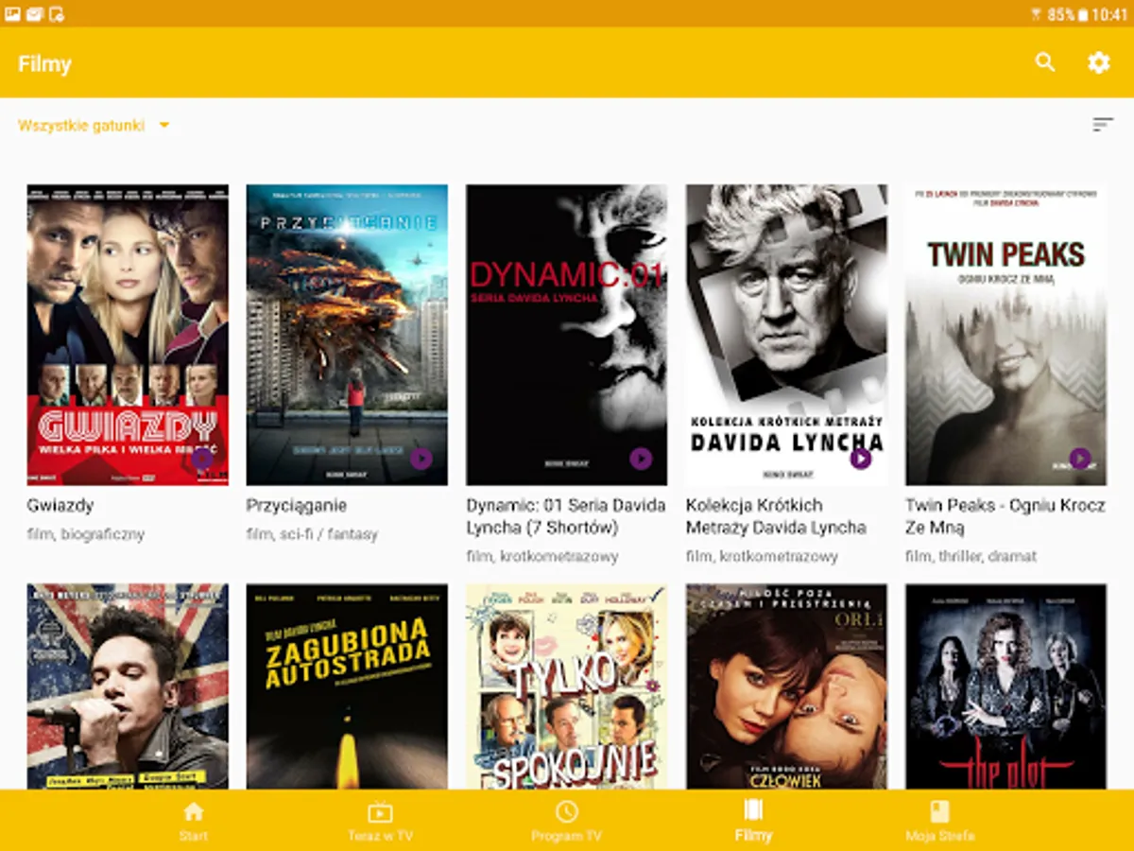Viewport: 1134px width, 851px height.
Task: Open the sort options icon
Action: pos(1103,125)
